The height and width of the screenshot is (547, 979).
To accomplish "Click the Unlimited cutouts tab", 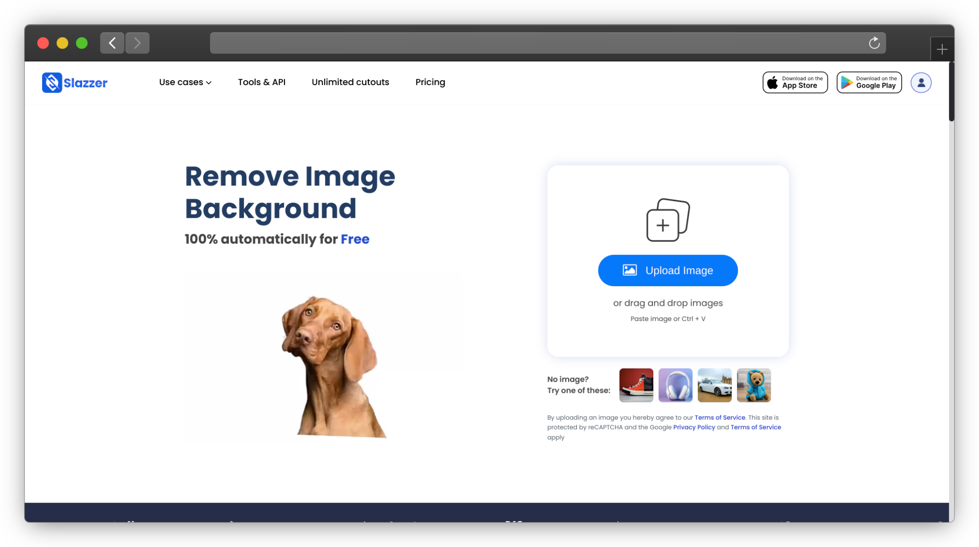I will (x=350, y=81).
